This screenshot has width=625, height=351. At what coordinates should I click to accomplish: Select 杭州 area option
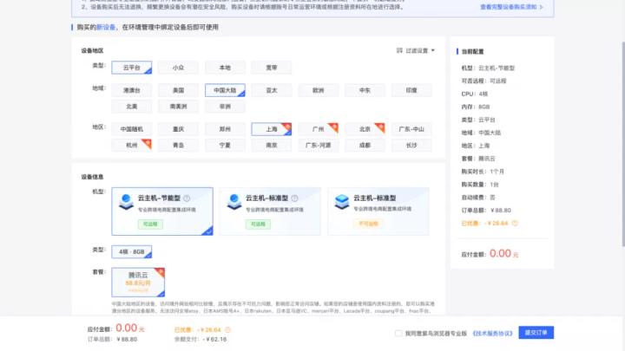tap(132, 146)
